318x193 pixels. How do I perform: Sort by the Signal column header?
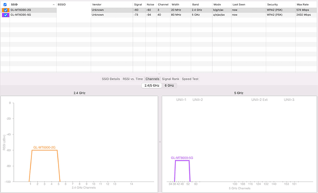click(138, 5)
